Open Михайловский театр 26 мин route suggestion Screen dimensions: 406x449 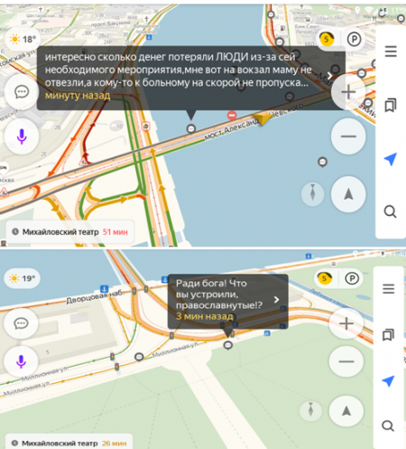pos(69,443)
